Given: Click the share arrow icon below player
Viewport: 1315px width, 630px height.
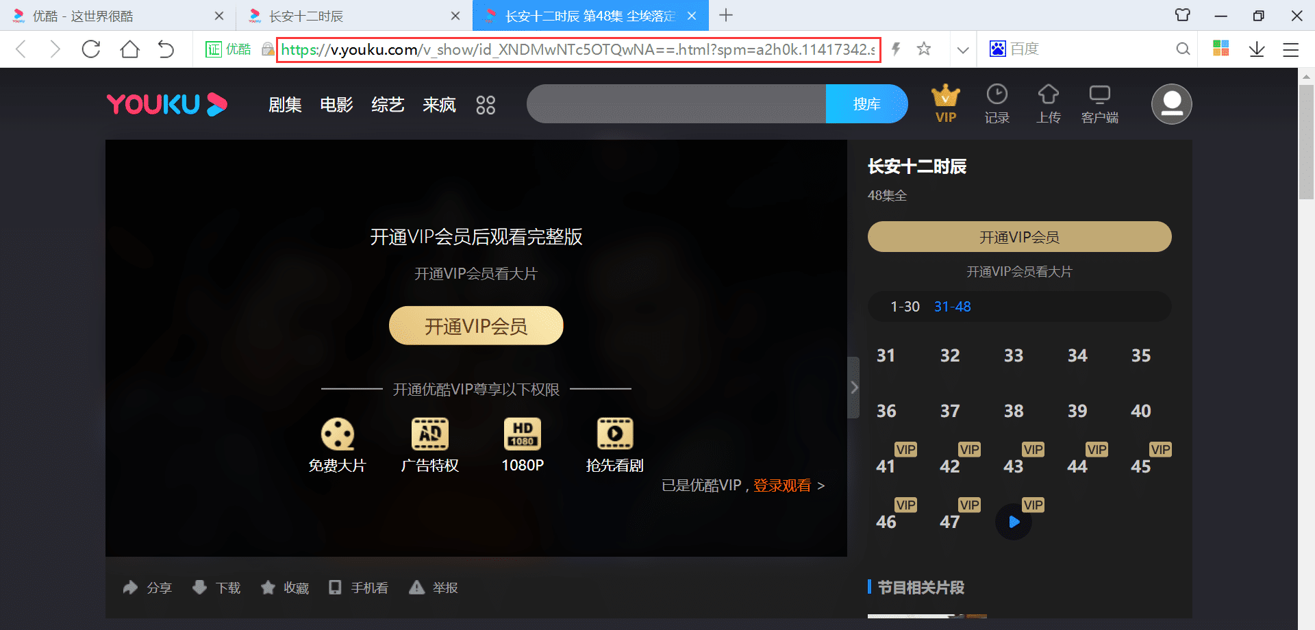Looking at the screenshot, I should pyautogui.click(x=130, y=588).
